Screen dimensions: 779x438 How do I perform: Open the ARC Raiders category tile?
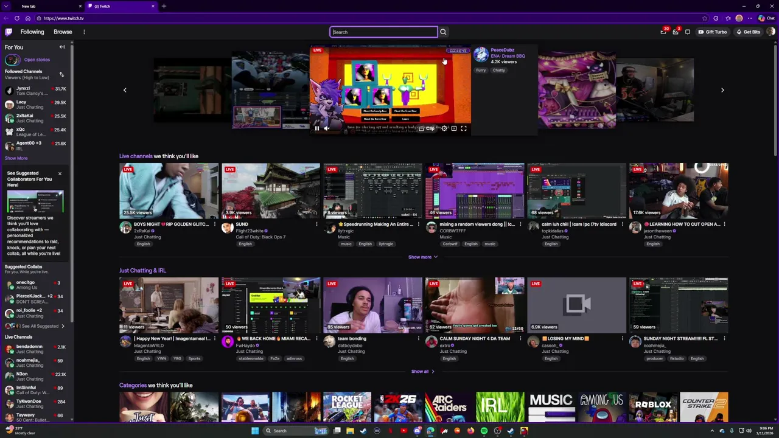(449, 408)
